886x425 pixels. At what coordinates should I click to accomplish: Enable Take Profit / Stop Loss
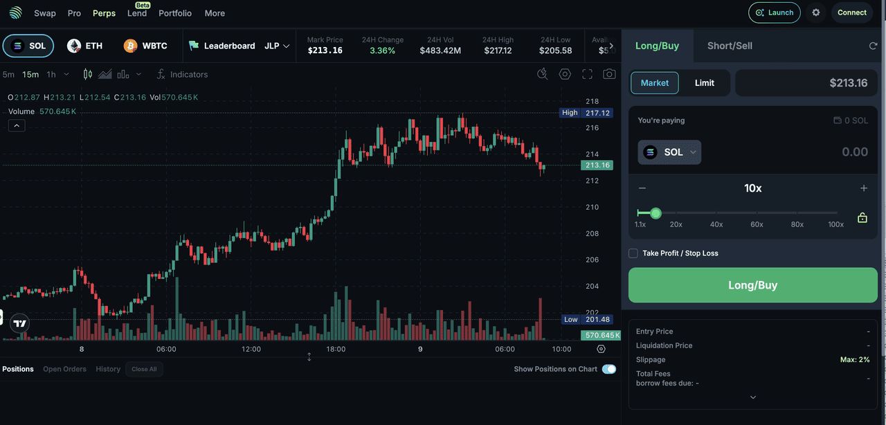pyautogui.click(x=633, y=253)
